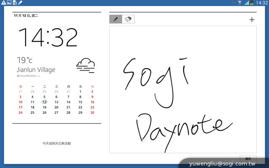Select the 24th in the calendar
Image resolution: width=269 pixels, height=168 pixels.
click(x=21, y=113)
